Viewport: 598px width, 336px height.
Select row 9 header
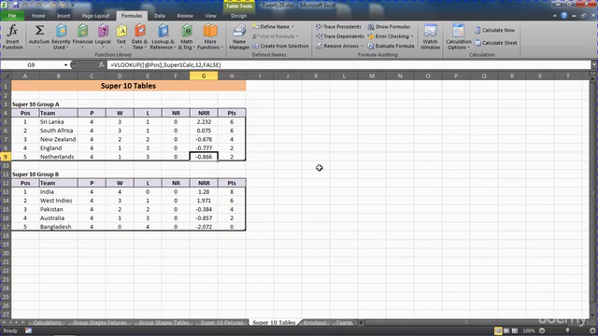click(6, 157)
